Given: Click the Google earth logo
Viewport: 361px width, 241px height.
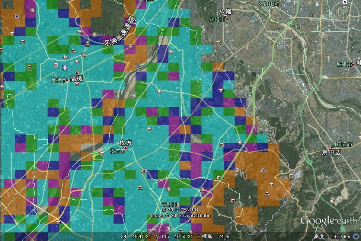Looking at the screenshot, I should [x=328, y=221].
